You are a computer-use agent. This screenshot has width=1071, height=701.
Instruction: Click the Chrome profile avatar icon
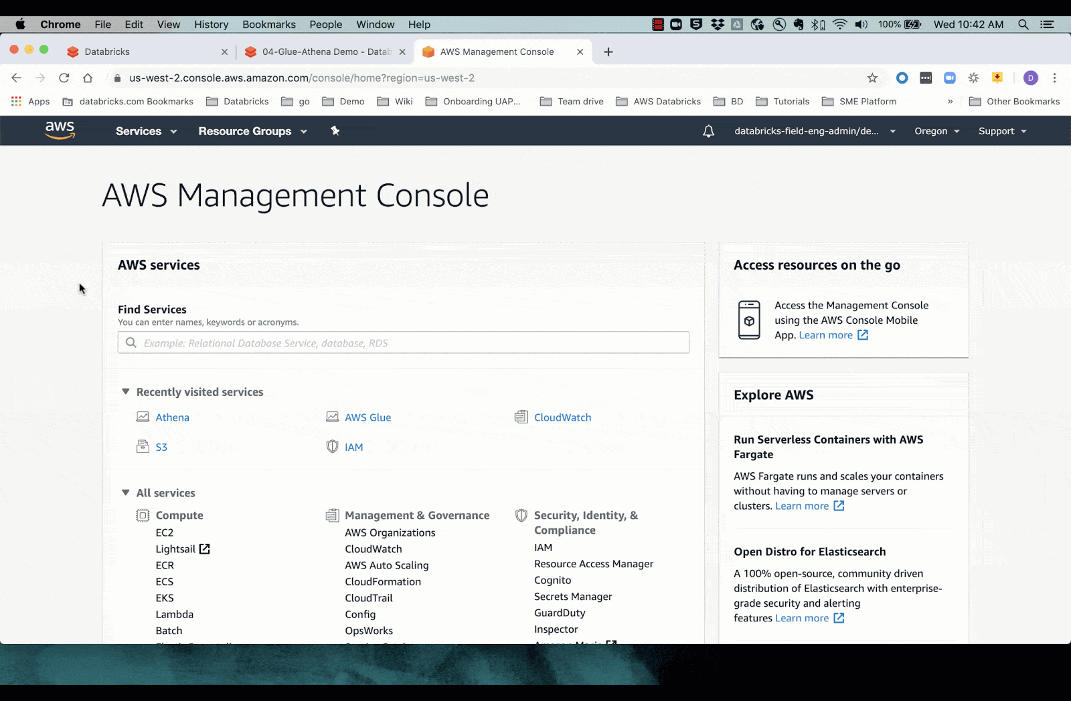pos(1030,78)
